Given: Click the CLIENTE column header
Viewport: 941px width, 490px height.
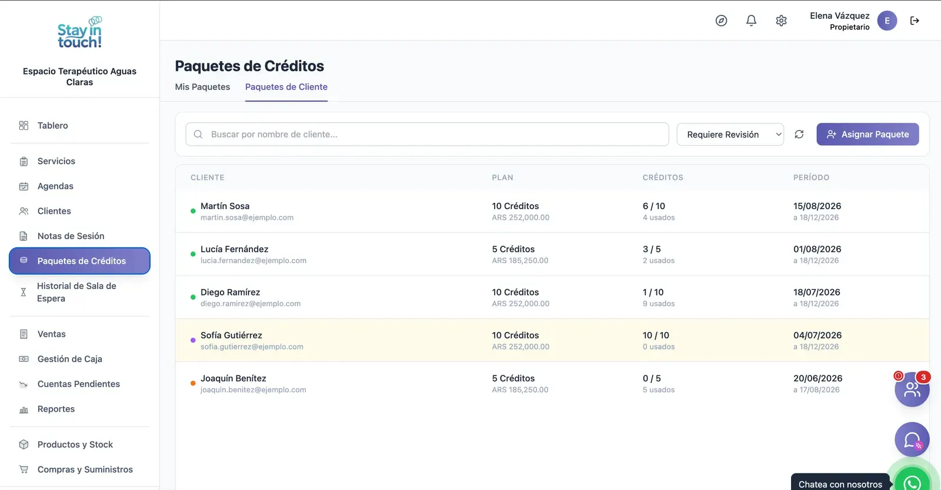Looking at the screenshot, I should [208, 177].
